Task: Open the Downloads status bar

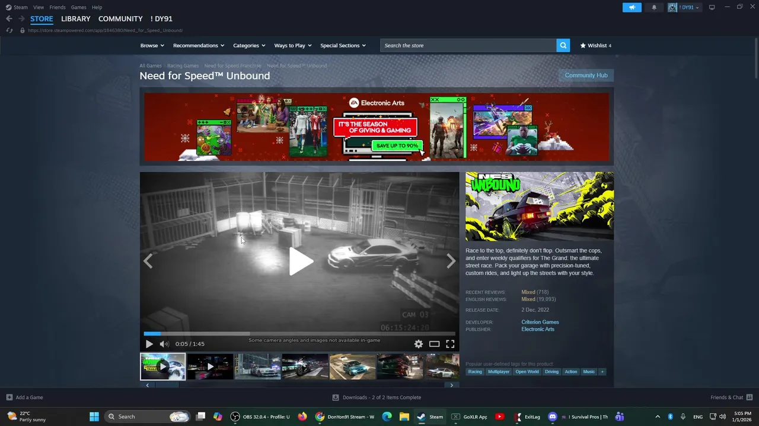Action: (377, 398)
